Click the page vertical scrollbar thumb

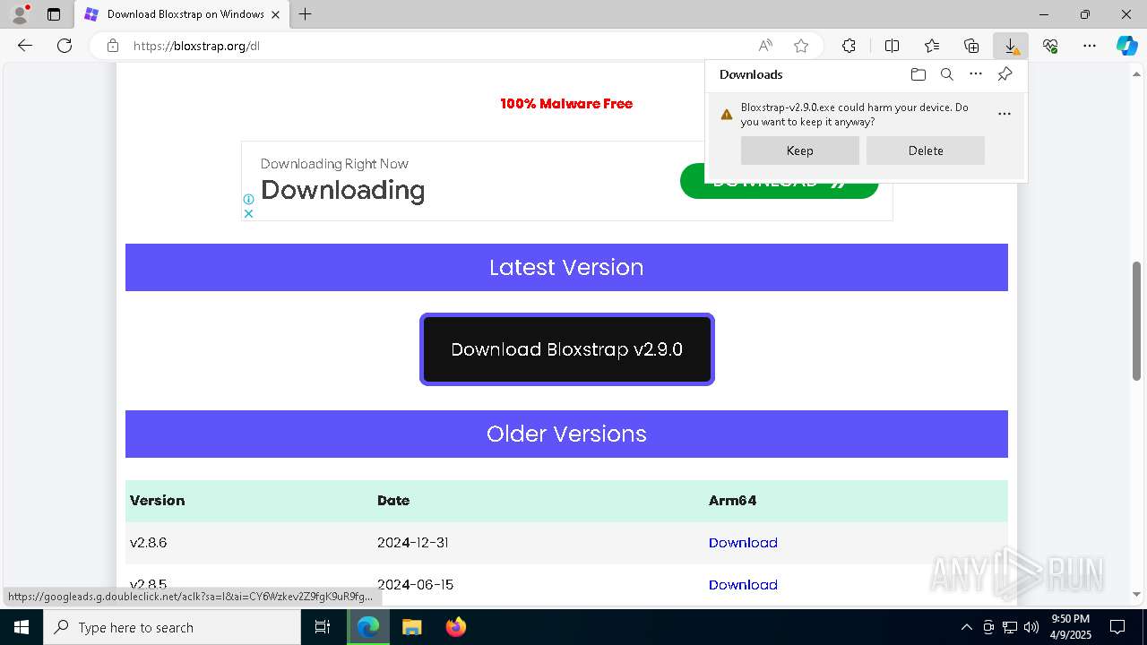pos(1138,321)
